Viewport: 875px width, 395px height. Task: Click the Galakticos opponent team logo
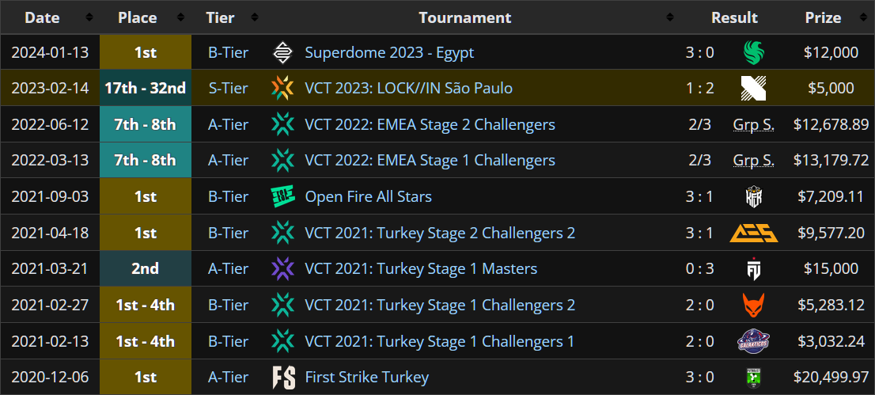click(754, 341)
